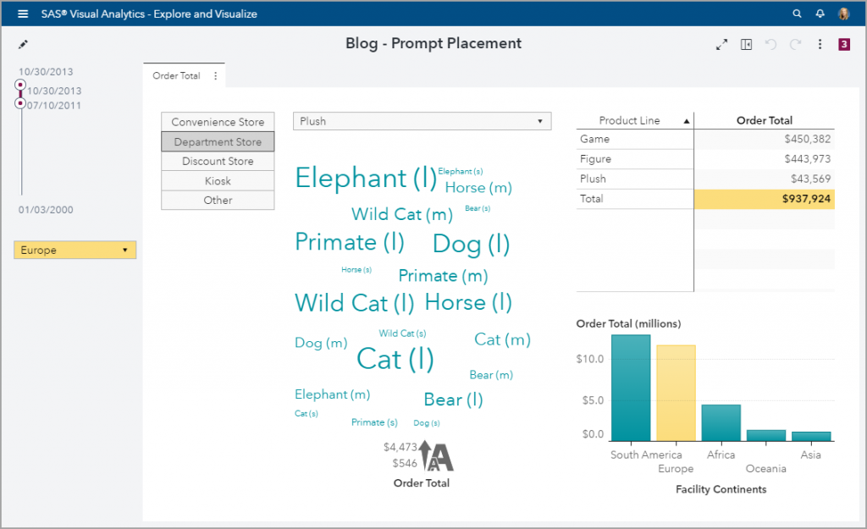
Task: Select Discount Store in the list
Action: pyautogui.click(x=218, y=161)
